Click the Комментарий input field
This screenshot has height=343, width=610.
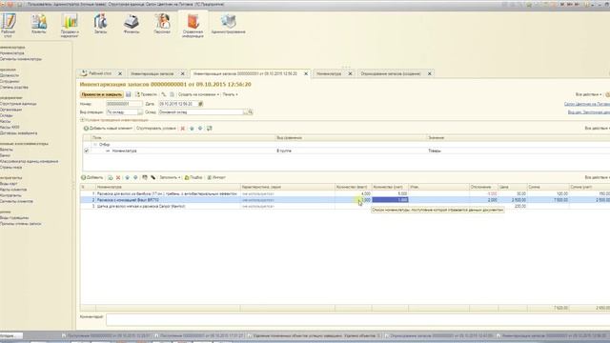pos(358,319)
